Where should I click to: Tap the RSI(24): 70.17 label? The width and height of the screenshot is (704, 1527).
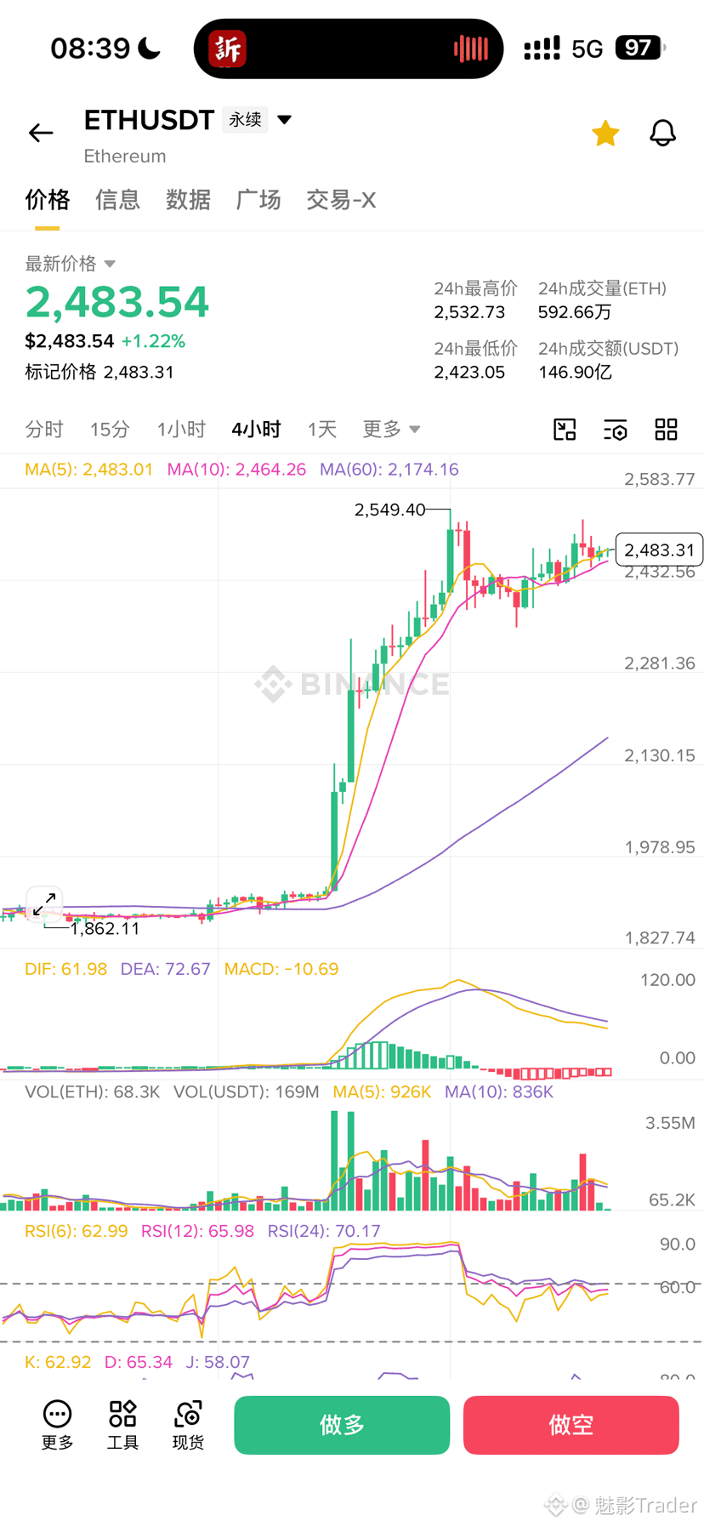(x=324, y=1231)
